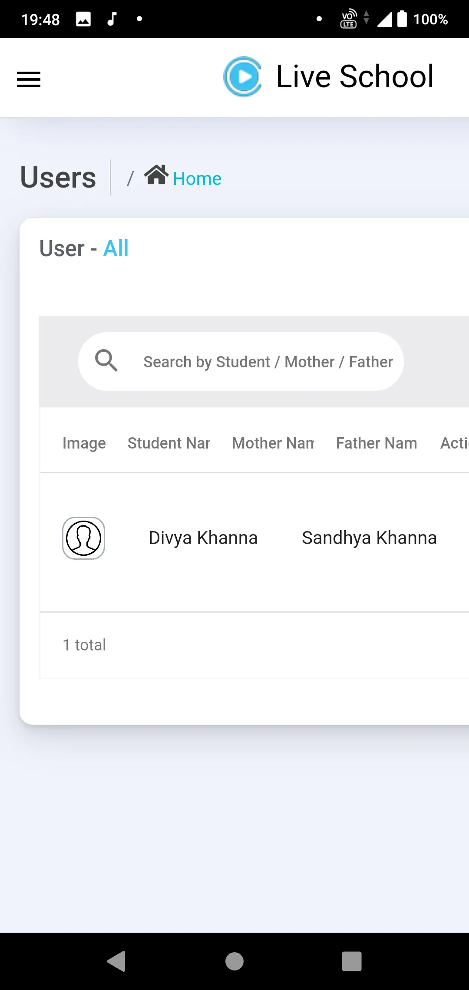Screen dimensions: 469x990
Task: Go to the Home breadcrumb link
Action: 197,179
